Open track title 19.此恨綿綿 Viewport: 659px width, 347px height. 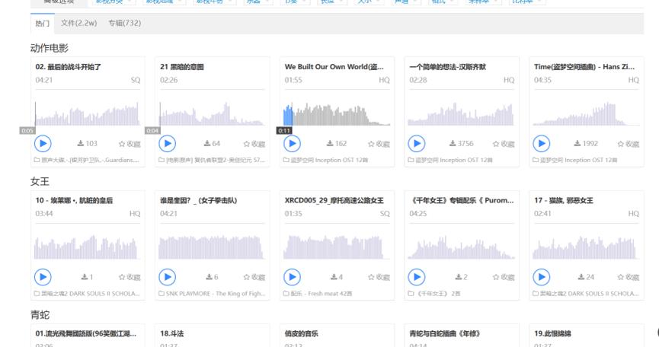[552, 333]
